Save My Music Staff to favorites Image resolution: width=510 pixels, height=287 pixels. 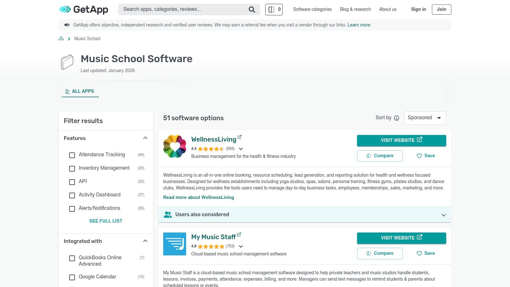coord(426,254)
